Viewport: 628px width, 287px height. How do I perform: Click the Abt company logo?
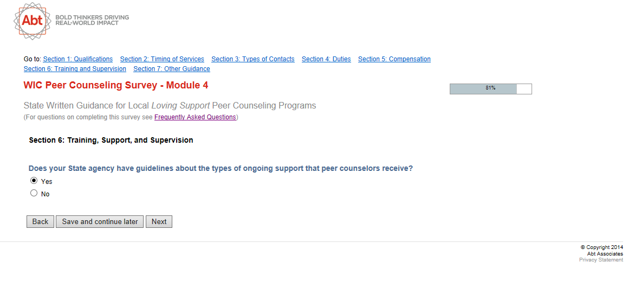32,21
